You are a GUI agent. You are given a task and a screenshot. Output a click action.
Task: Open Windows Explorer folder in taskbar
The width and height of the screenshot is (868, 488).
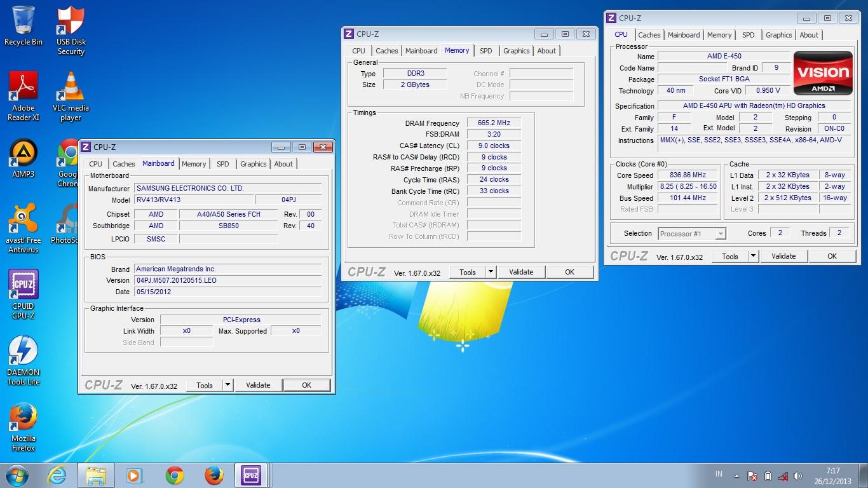(96, 475)
